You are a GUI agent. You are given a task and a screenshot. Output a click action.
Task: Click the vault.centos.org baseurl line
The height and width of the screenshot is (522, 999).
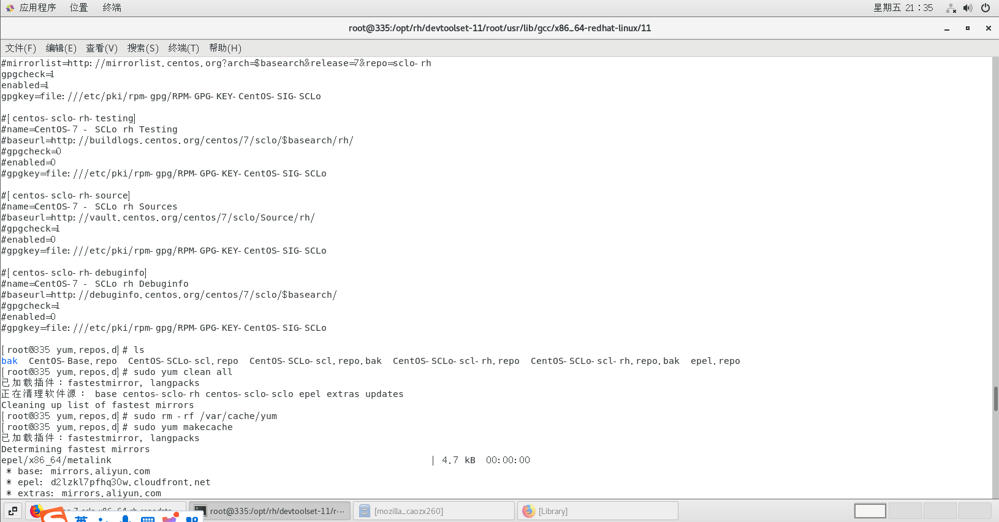(x=158, y=217)
